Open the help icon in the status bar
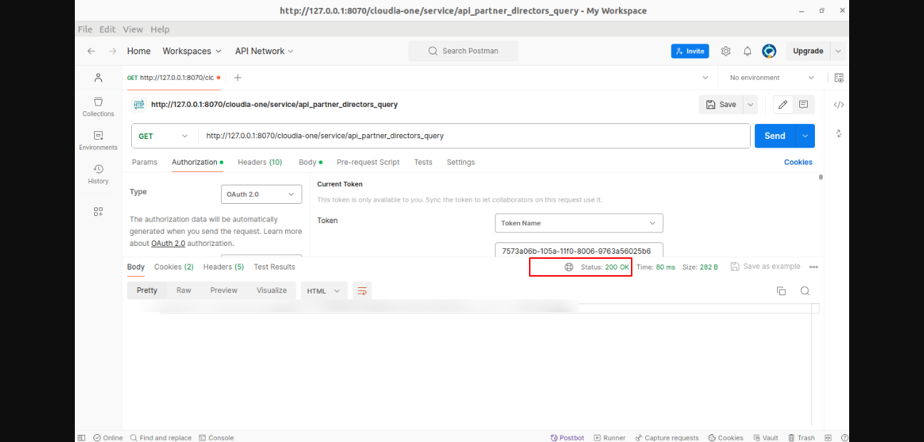 coord(845,438)
